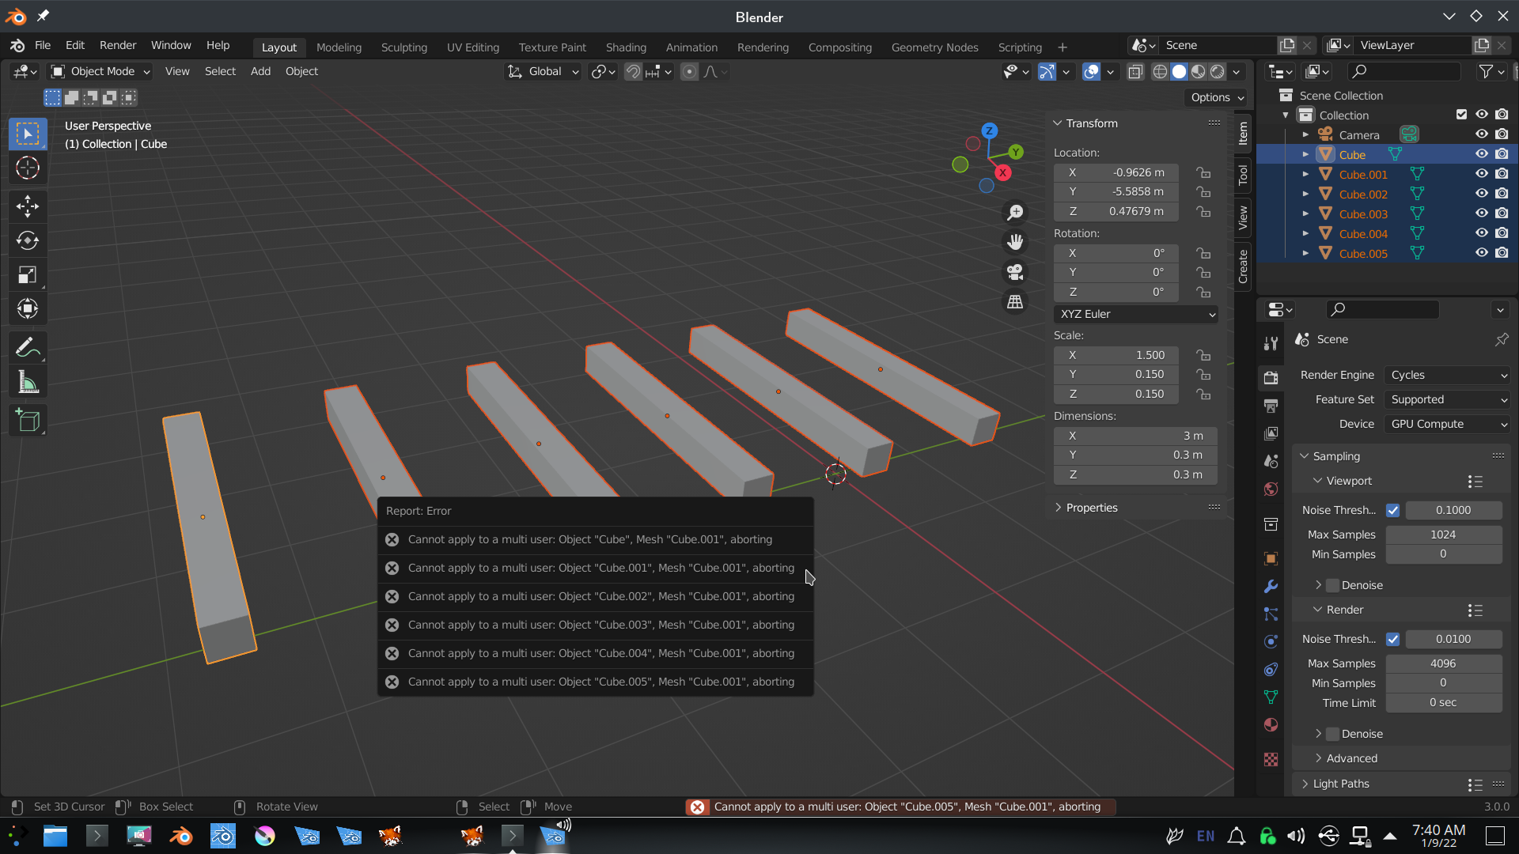The image size is (1519, 854).
Task: Open the Material properties tab
Action: [1271, 724]
